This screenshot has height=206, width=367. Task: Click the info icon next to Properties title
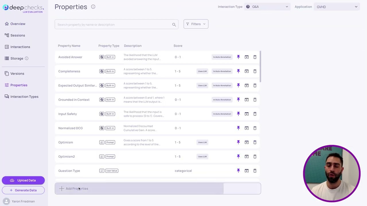[93, 7]
